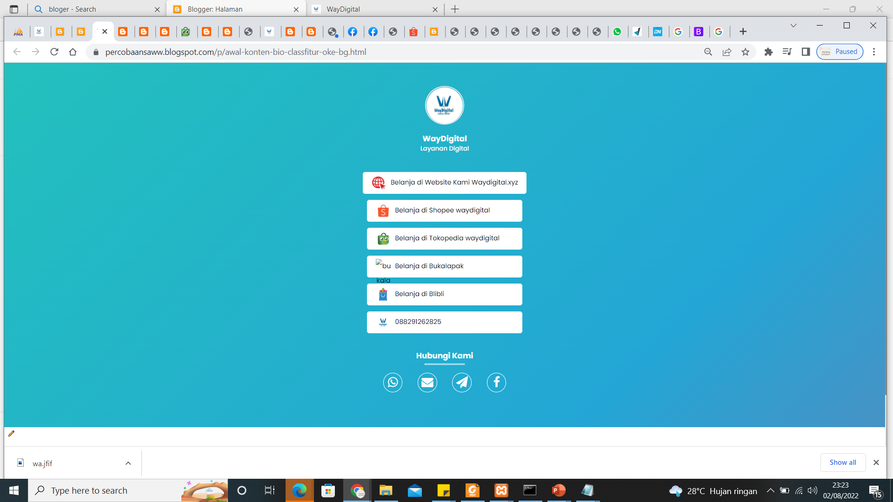Open Belanja di Website Kami Waydigital.xyz link
The width and height of the screenshot is (893, 502).
tap(445, 183)
